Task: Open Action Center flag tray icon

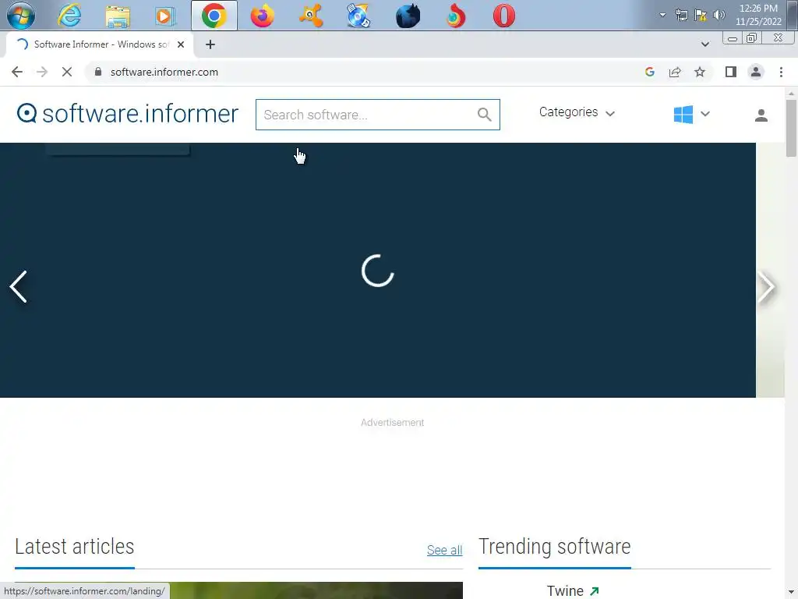Action: point(701,15)
